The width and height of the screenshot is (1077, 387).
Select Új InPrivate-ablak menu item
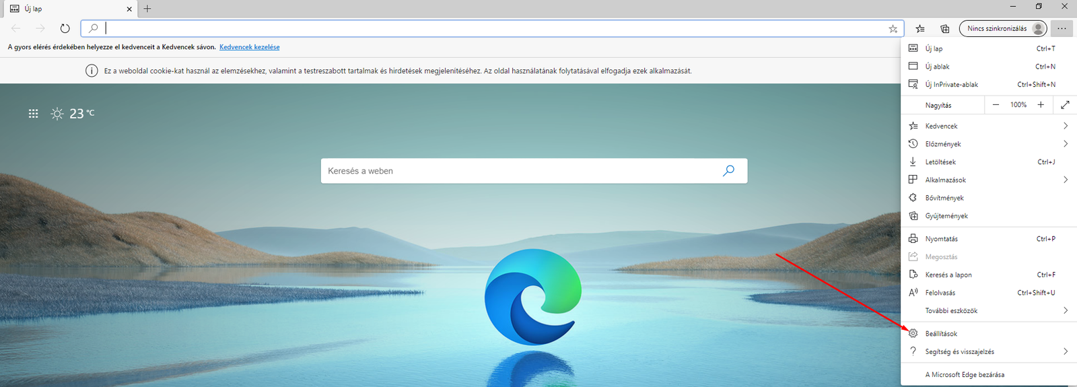click(951, 85)
